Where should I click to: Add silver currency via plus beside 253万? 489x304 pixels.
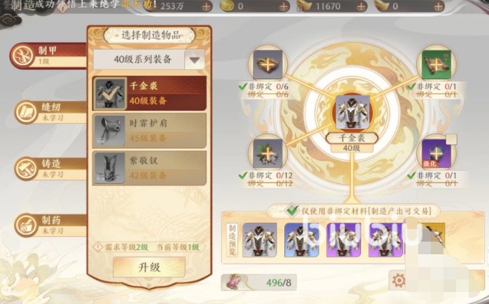[206, 6]
